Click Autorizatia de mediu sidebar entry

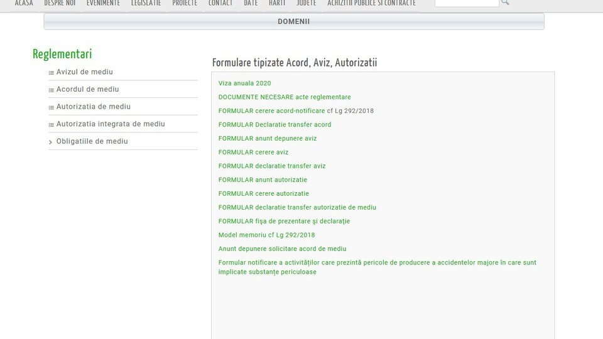tap(94, 107)
